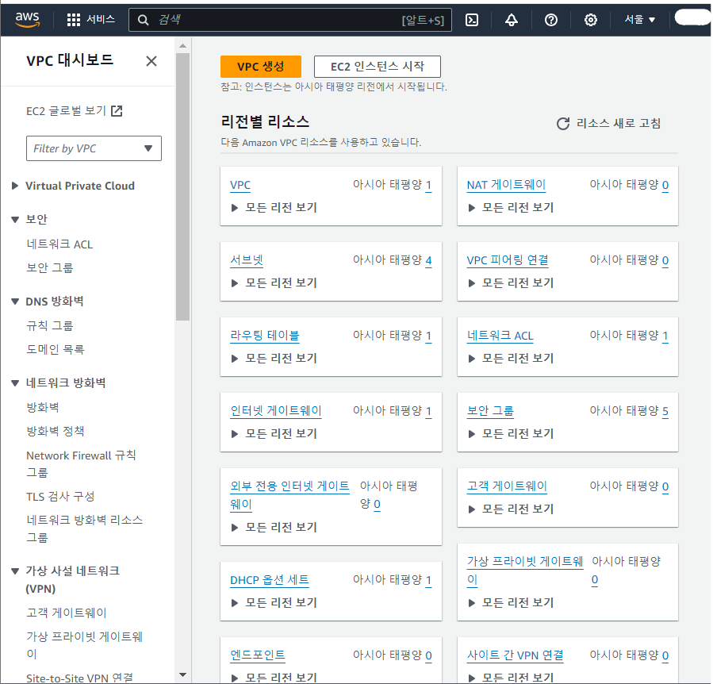Image resolution: width=713 pixels, height=684 pixels.
Task: Click the EC2 인스턴스 시작 button
Action: [x=377, y=67]
